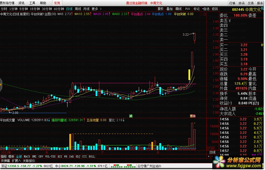Click the 深证 index quote in the status bar
Viewport: 265px width, 170px height.
coord(27,166)
